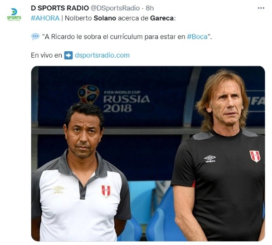This screenshot has height=245, width=272.
Task: Click the partial FIFA sign at photo's right edge
Action: 257,101
